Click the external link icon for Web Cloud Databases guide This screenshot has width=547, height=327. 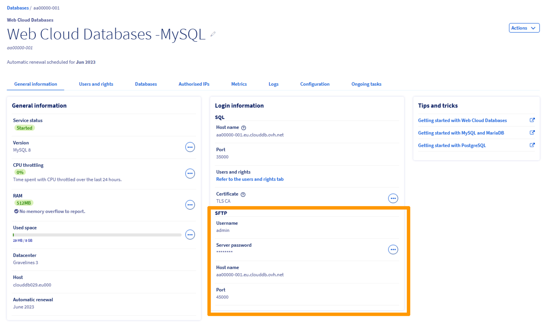(533, 120)
